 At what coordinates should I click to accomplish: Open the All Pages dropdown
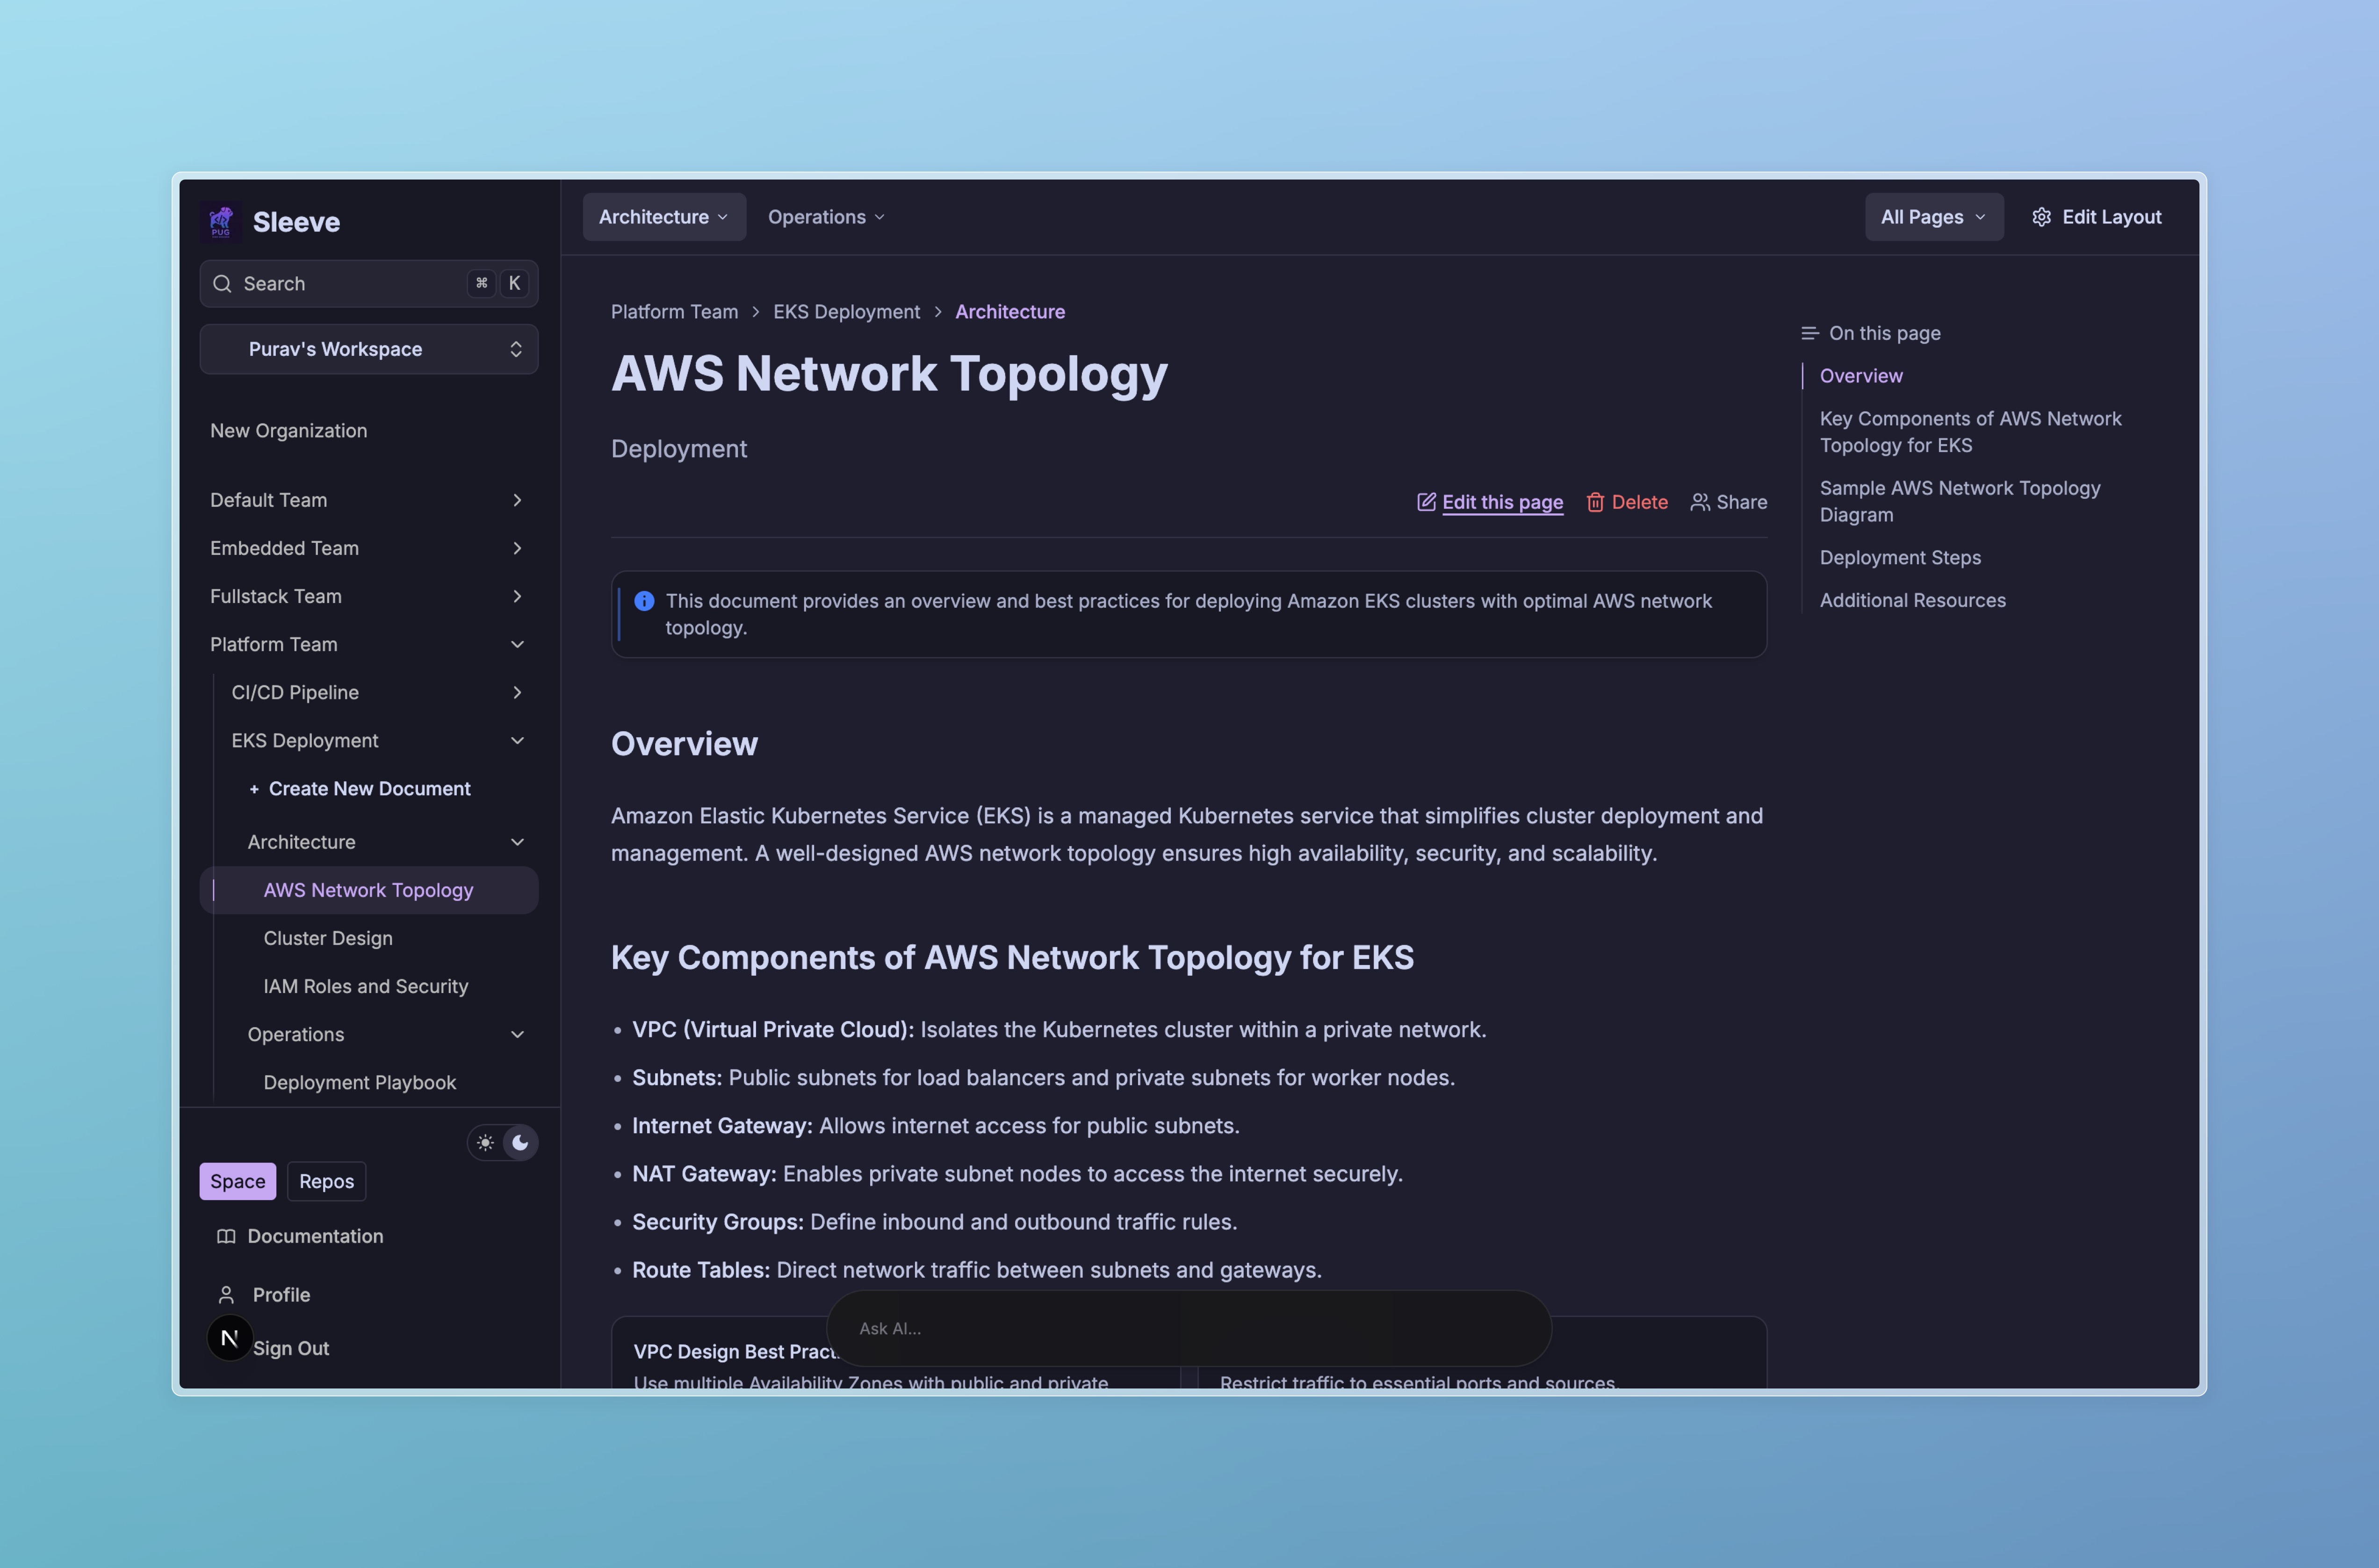point(1932,217)
